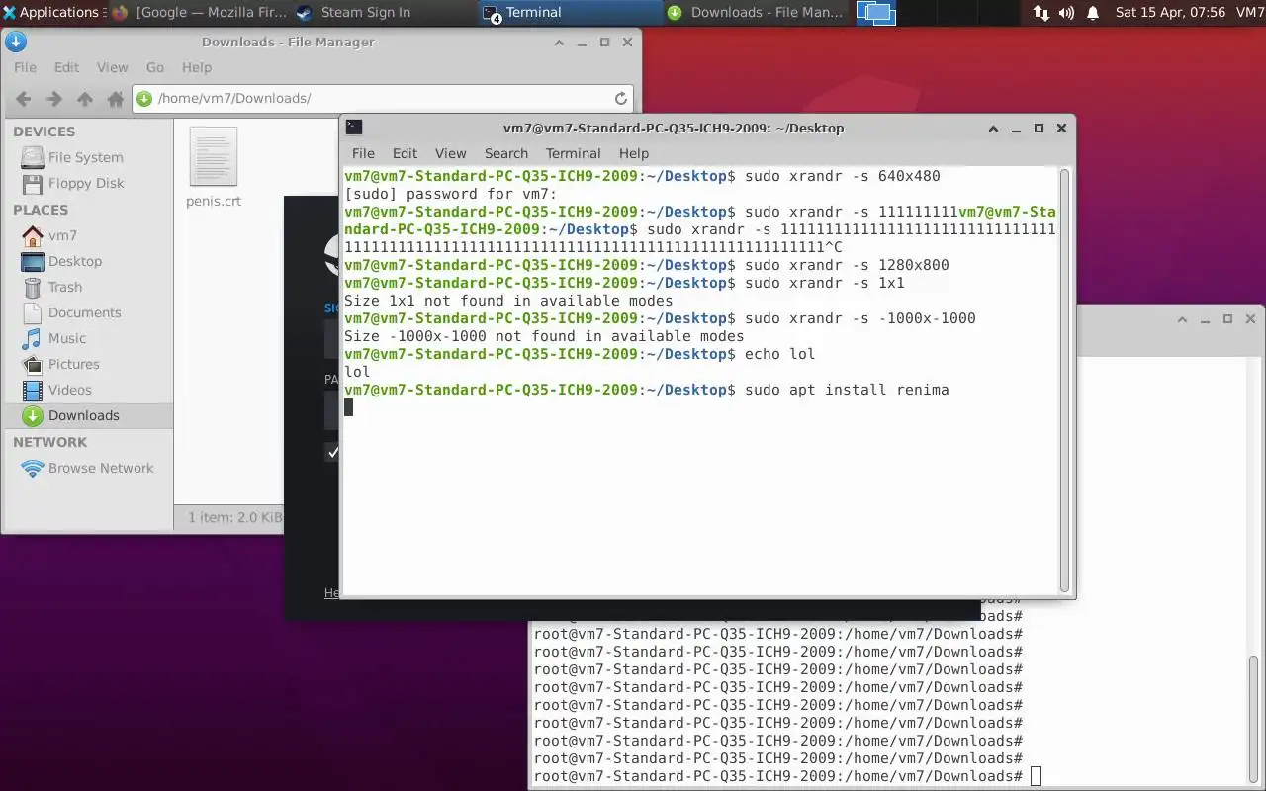Reload the Downloads folder in File Manager
Viewport: 1266px width, 791px height.
point(621,98)
